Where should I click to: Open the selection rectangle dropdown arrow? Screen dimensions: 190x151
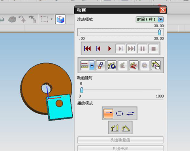pos(51,19)
